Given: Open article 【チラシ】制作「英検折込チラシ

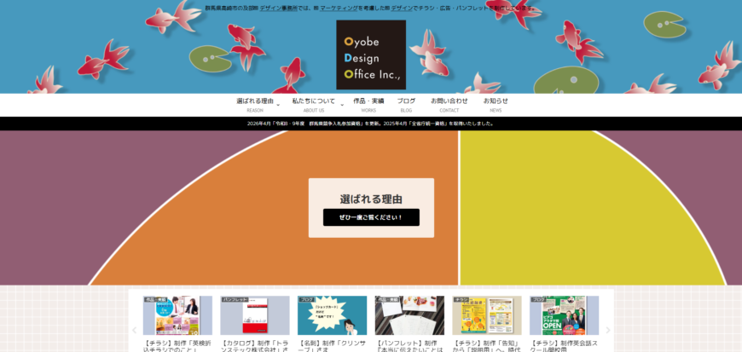Looking at the screenshot, I should point(177,346).
